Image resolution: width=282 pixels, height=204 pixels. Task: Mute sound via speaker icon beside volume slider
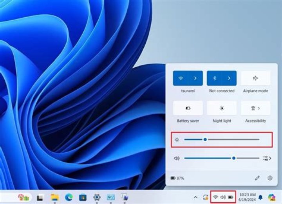coord(177,158)
